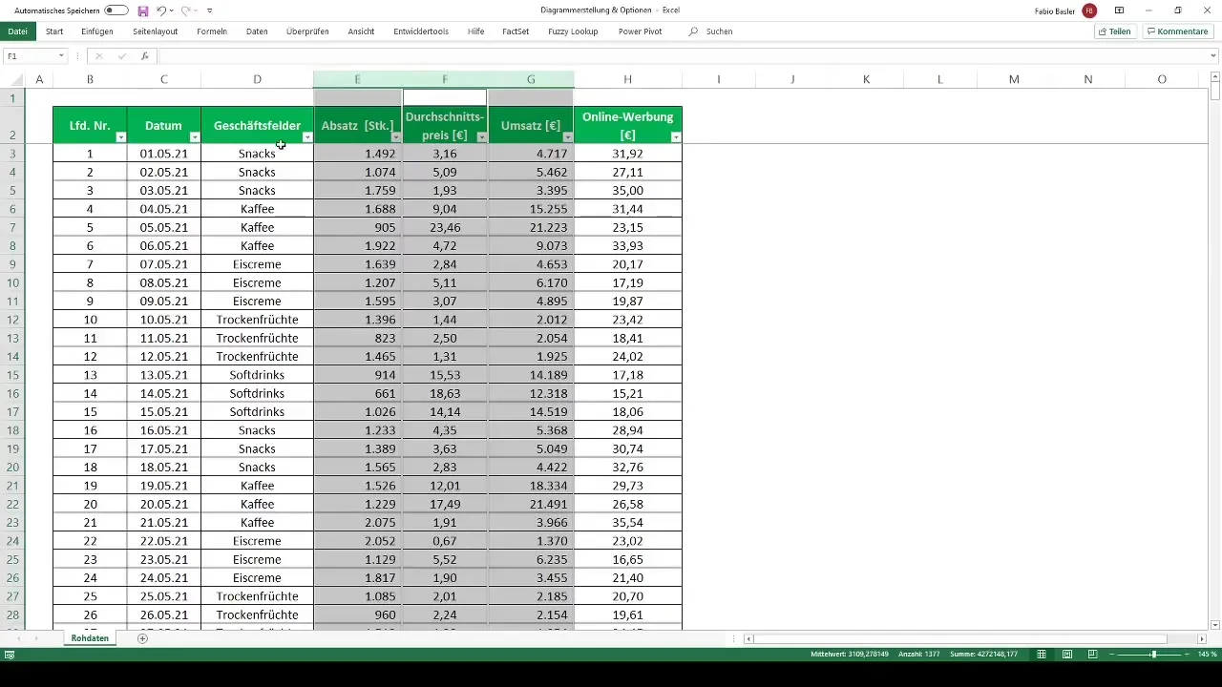
Task: Click the Fabio Basler account avatar
Action: (x=1089, y=10)
